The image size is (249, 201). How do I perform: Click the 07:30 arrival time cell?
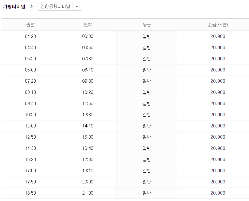(88, 59)
